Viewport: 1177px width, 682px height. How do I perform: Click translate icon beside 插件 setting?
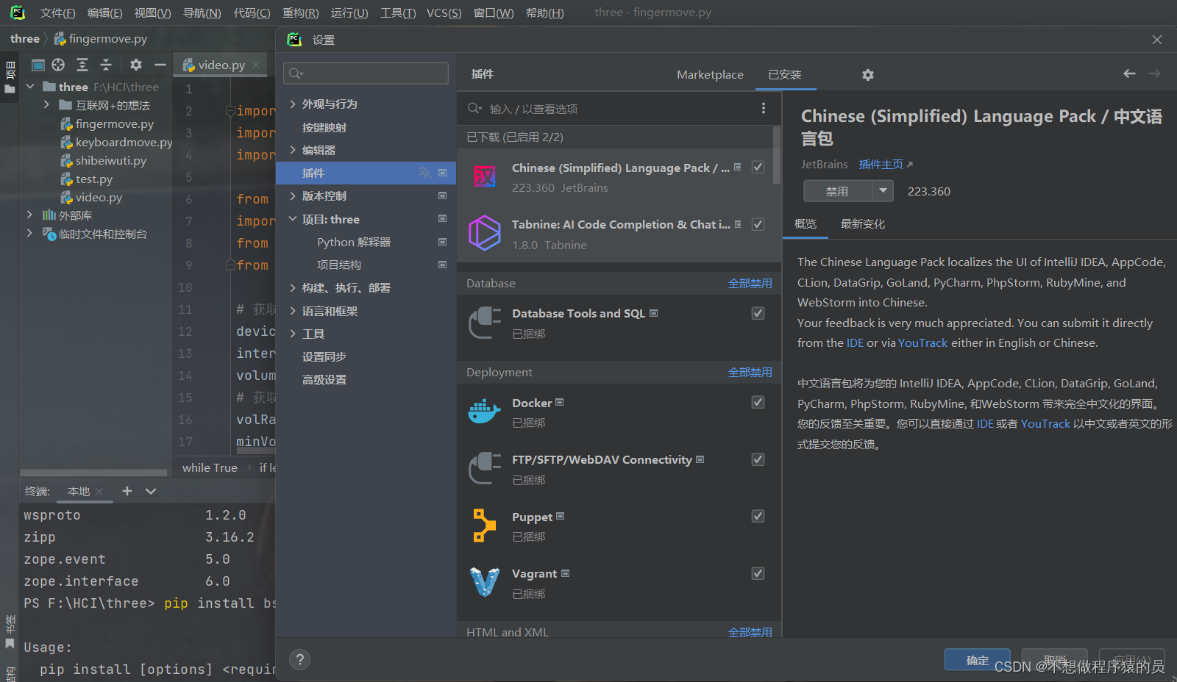pos(425,173)
